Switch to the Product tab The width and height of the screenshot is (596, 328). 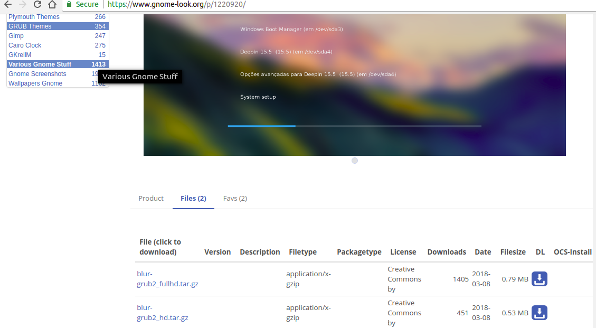click(x=151, y=198)
